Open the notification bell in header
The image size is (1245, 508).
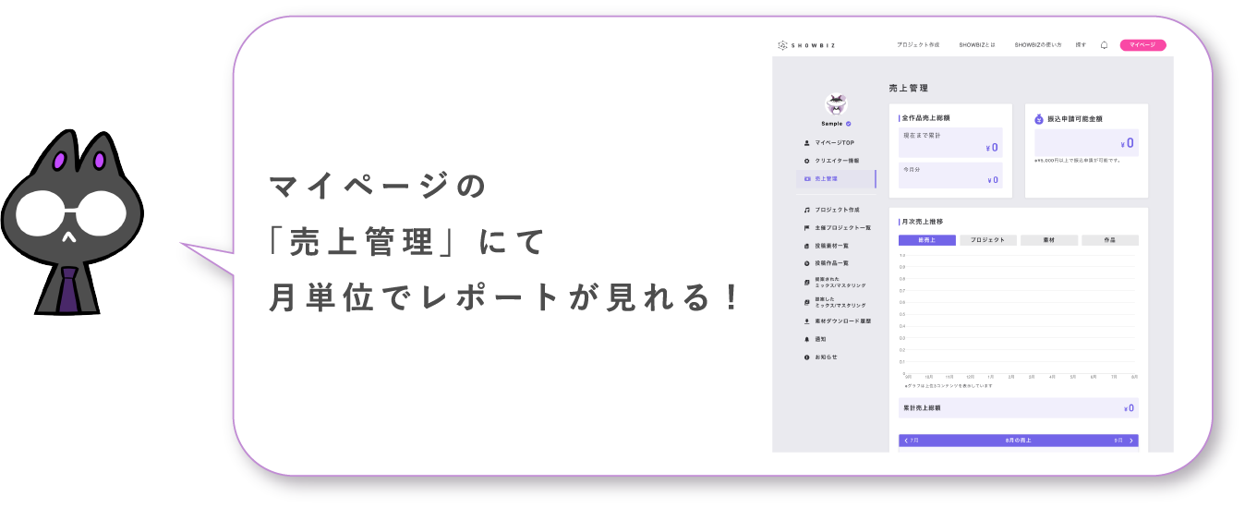[x=1104, y=45]
